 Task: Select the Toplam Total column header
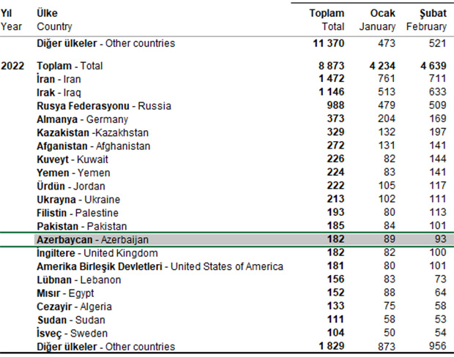326,20
